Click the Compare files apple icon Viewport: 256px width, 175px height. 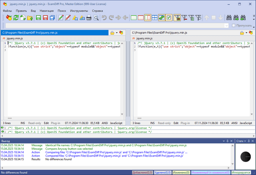click(9, 18)
